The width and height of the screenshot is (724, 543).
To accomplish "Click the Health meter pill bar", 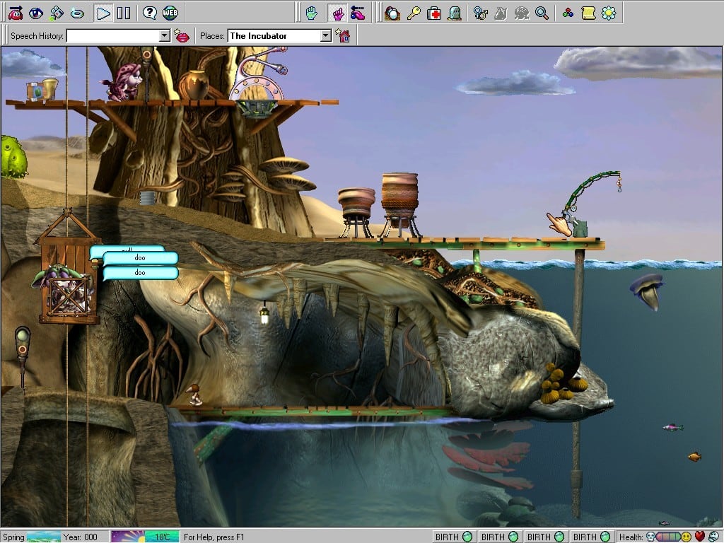I will pyautogui.click(x=667, y=537).
